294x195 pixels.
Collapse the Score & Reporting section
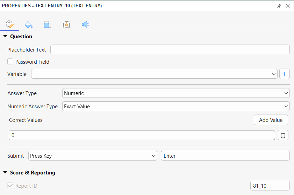[5, 172]
